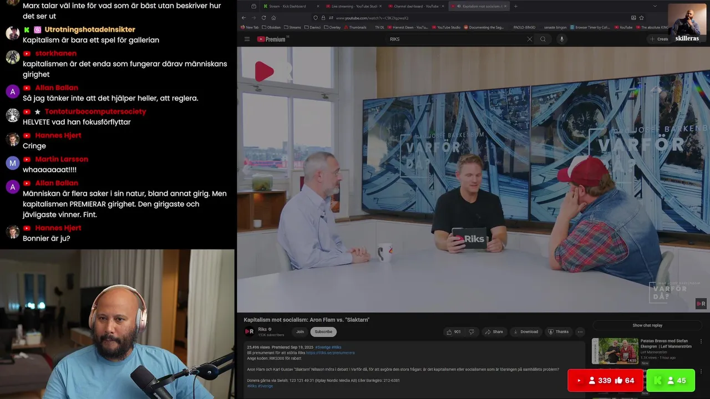
Task: Click the chat username Tontaturbocomputersociety
Action: (95, 111)
